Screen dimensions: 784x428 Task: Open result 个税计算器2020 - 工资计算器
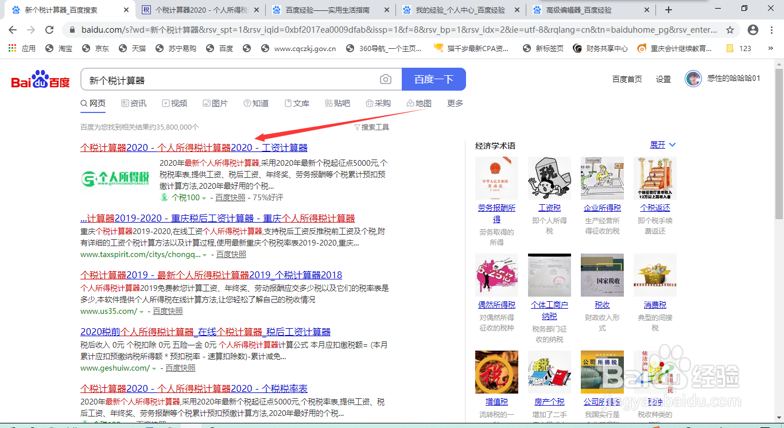[194, 147]
